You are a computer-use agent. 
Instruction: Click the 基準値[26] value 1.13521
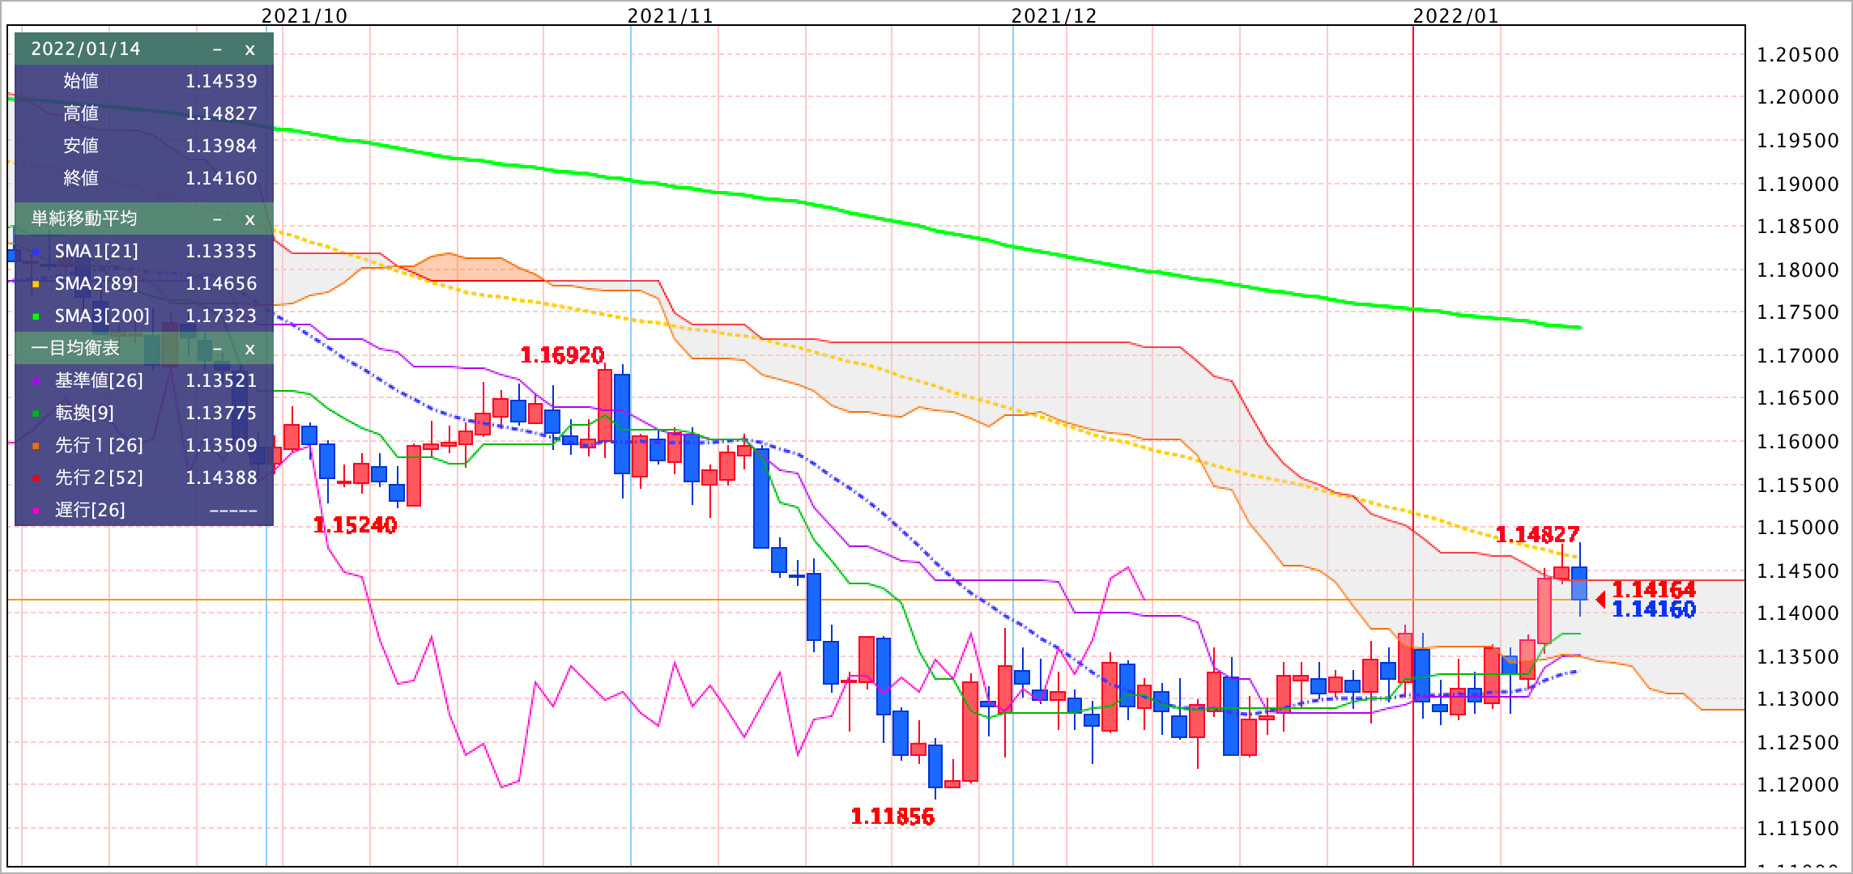coord(221,380)
